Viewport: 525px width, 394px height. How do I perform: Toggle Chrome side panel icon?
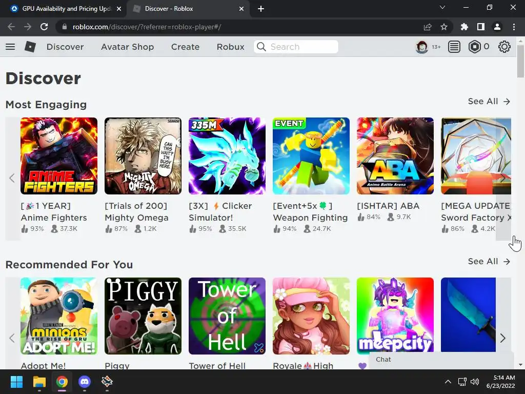tap(481, 27)
